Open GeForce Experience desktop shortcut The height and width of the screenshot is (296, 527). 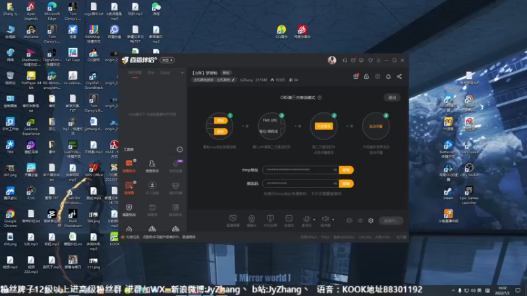tap(31, 127)
